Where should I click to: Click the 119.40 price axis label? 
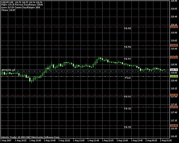click(174, 49)
